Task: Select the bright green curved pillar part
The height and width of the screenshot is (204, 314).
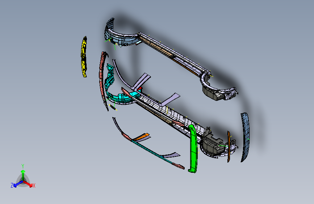Action: click(193, 149)
